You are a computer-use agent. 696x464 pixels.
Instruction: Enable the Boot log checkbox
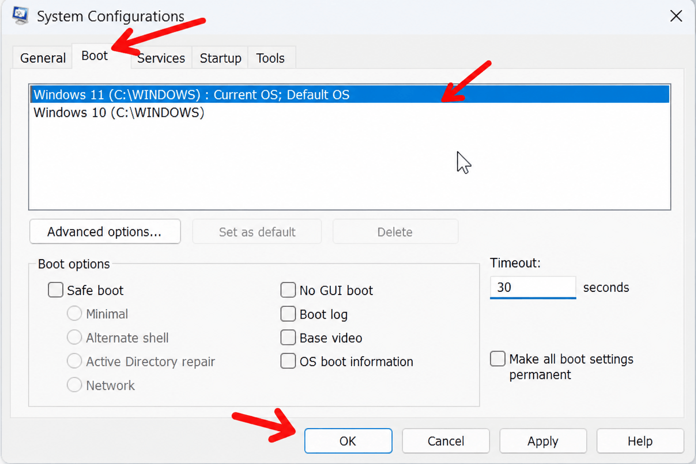tap(288, 314)
